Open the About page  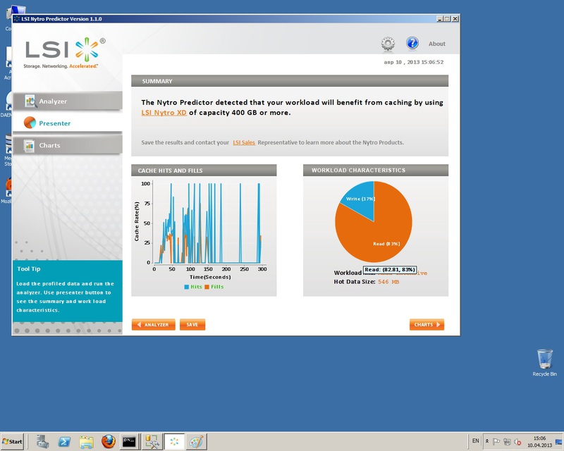point(436,44)
